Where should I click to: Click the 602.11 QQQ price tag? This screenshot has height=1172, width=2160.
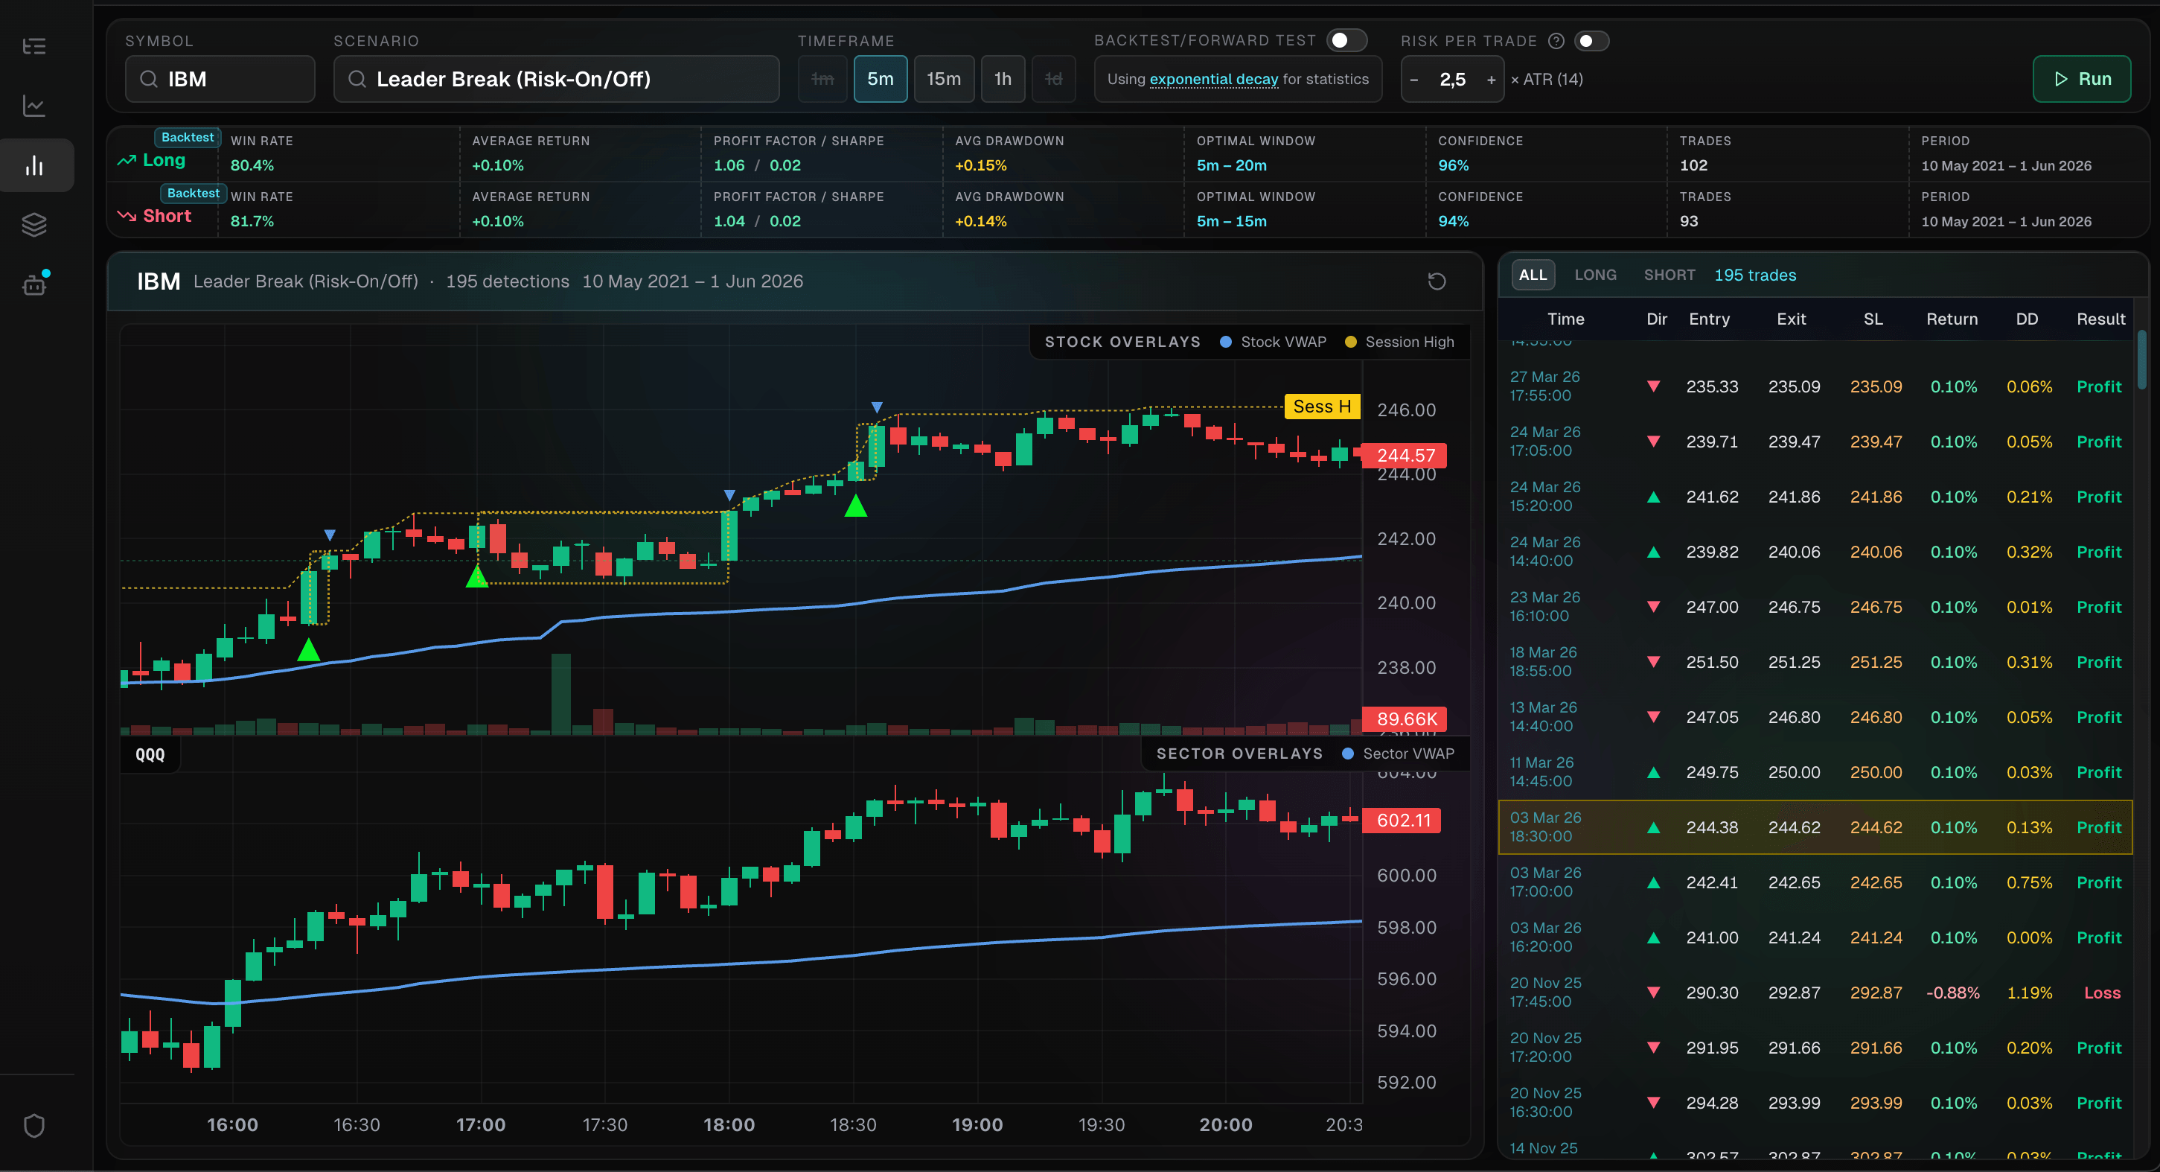point(1402,821)
